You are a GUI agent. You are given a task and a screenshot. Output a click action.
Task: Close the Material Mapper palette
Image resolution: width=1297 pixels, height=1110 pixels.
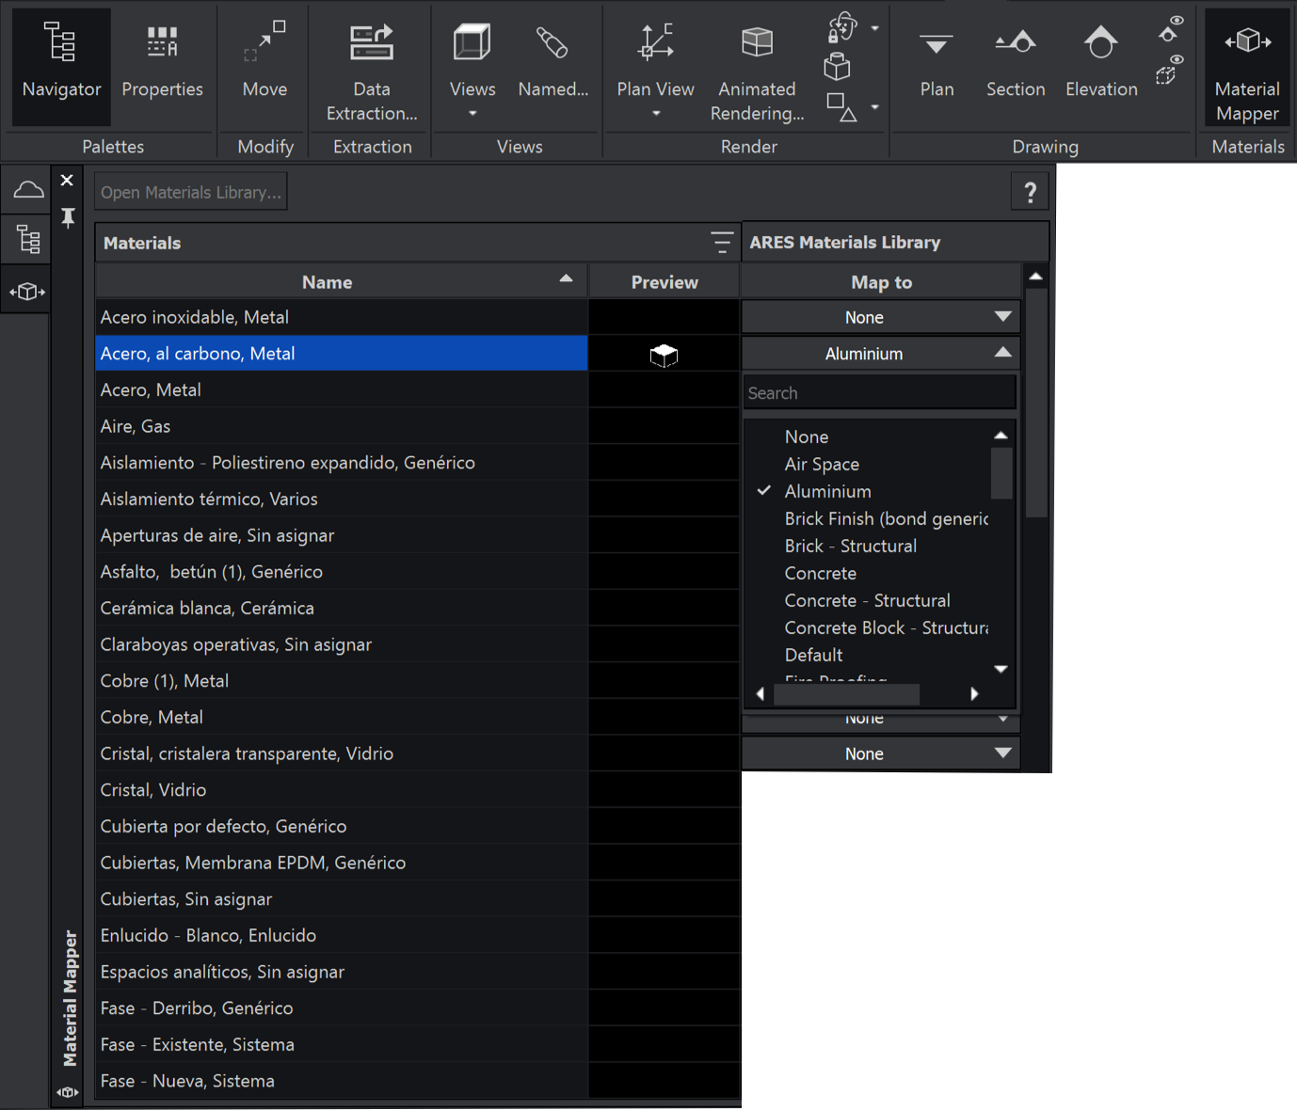click(x=67, y=180)
